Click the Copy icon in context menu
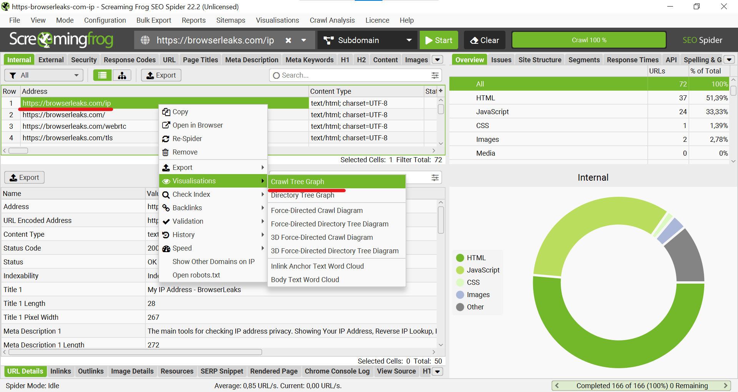Viewport: 738px width, 392px height. pyautogui.click(x=166, y=112)
